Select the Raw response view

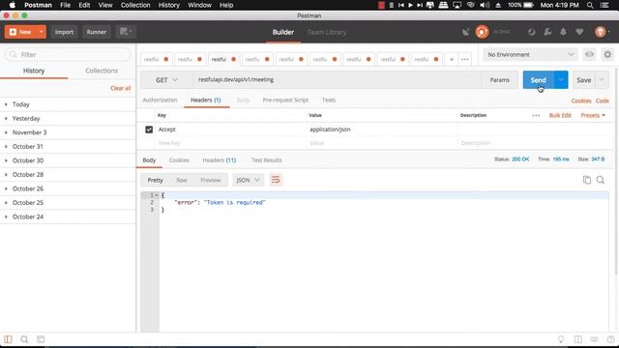pos(182,180)
